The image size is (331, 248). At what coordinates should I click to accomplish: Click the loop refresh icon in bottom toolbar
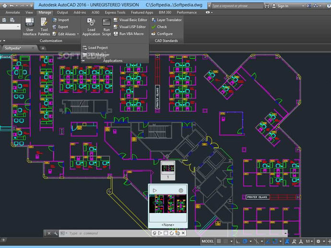(x=172, y=233)
